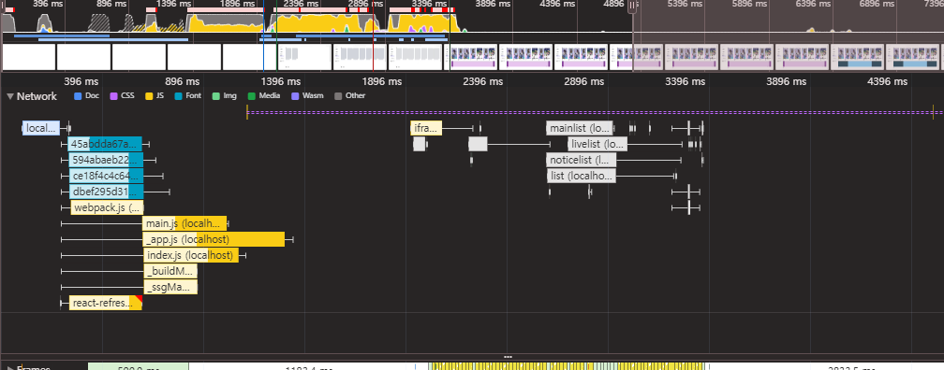Select the mainlist request bar
This screenshot has width=944, height=370.
pos(579,128)
